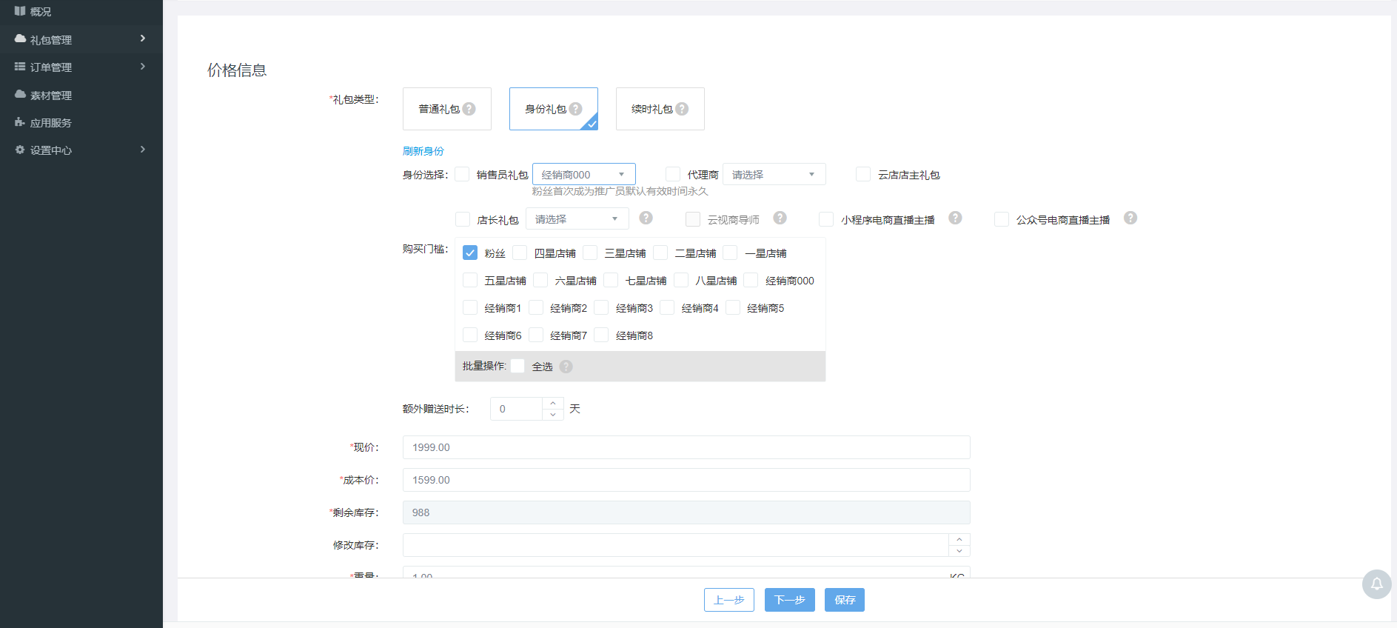Click help icon on 身份礼包 card
Image resolution: width=1397 pixels, height=628 pixels.
575,109
